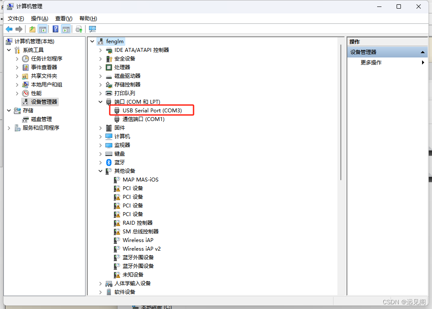
Task: Expand the 存储控制器 category
Action: point(101,85)
